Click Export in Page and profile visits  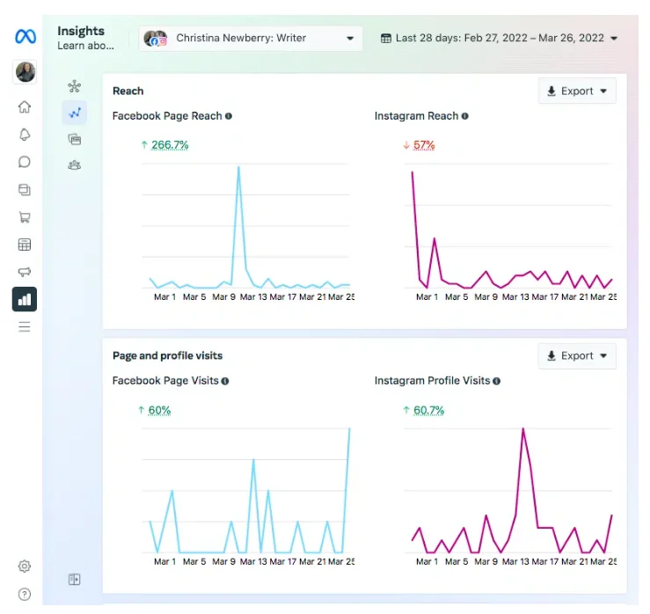click(577, 355)
